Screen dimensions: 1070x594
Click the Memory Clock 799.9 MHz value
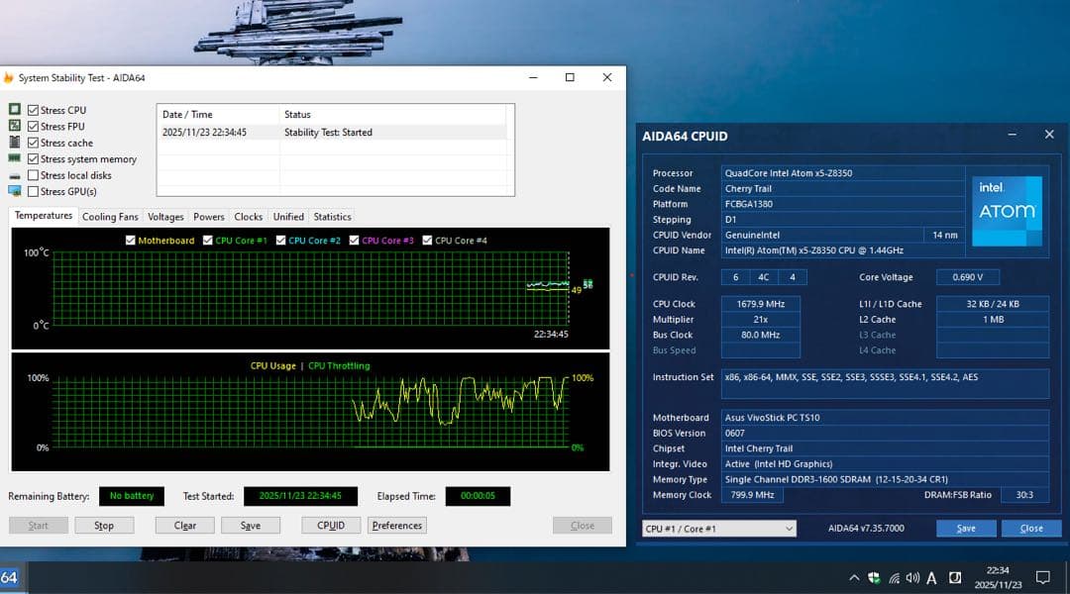click(752, 495)
